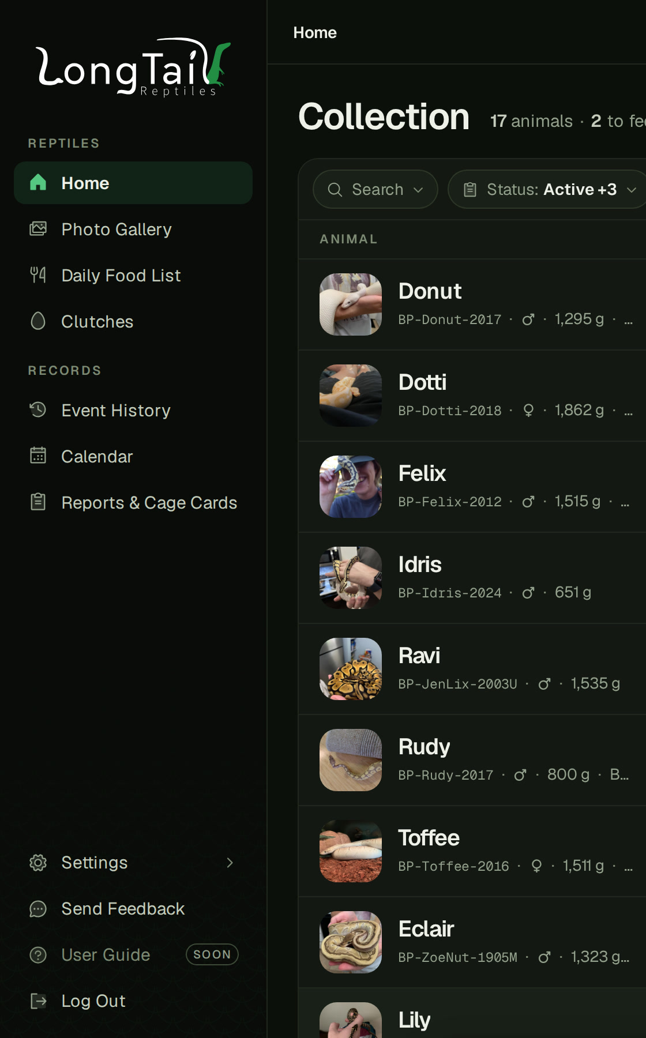Click the Home house icon in sidebar
Viewport: 646px width, 1038px height.
click(38, 183)
